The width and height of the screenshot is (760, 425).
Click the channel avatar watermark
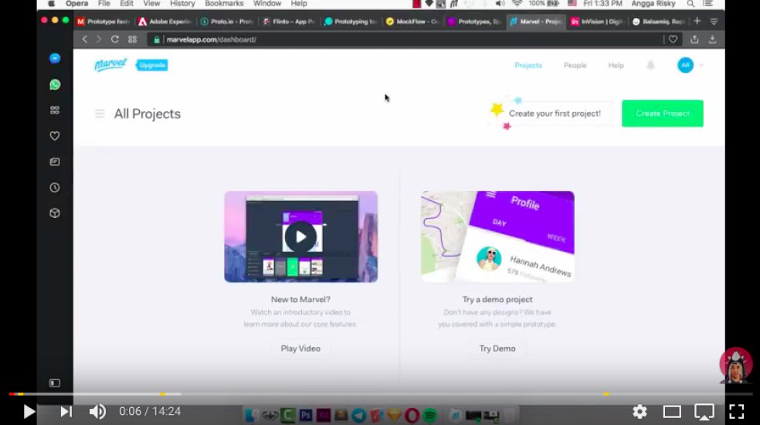pos(736,365)
